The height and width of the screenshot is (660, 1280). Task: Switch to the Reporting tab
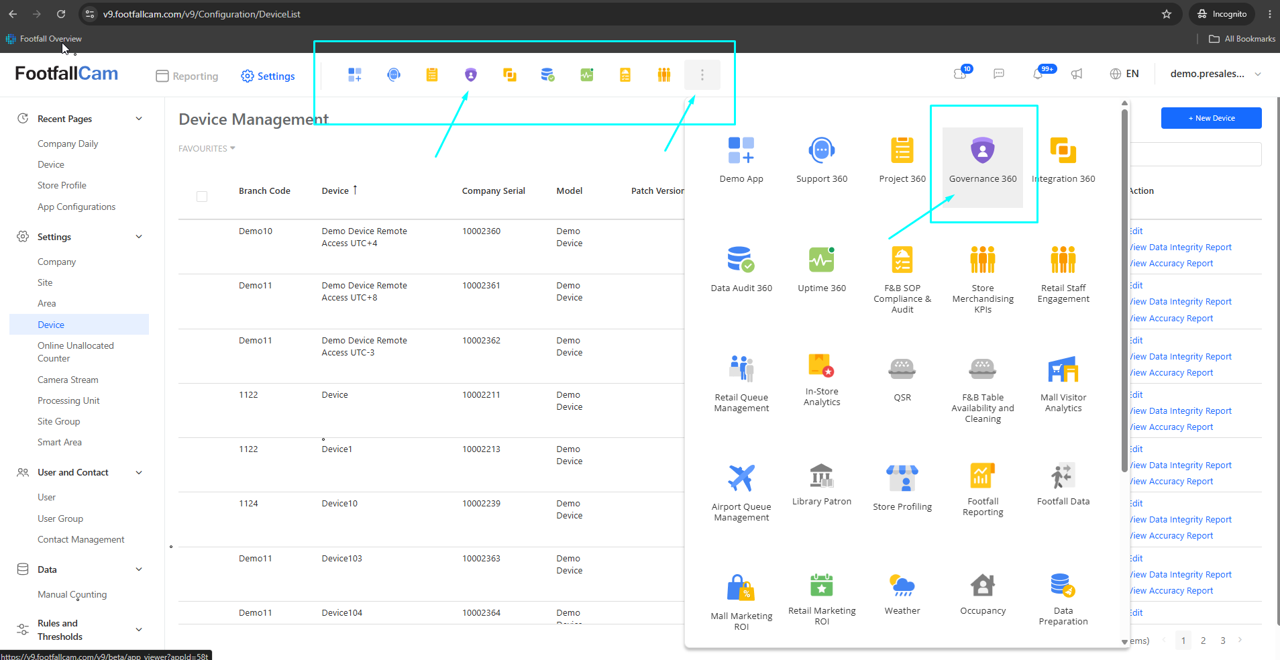[187, 76]
